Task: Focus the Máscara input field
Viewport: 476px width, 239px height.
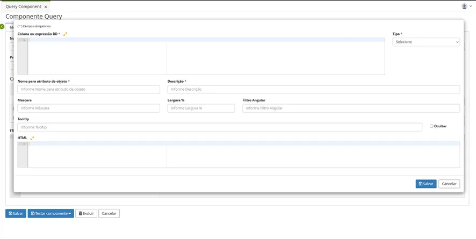Action: pos(89,108)
